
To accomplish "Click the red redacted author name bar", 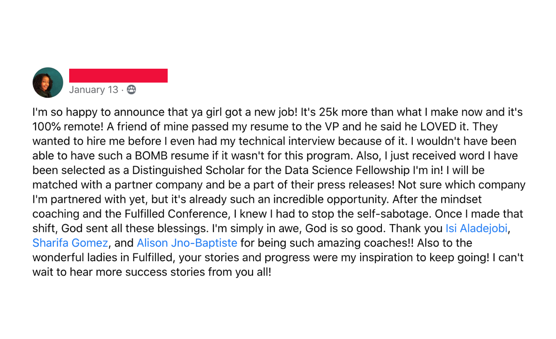I will (119, 76).
